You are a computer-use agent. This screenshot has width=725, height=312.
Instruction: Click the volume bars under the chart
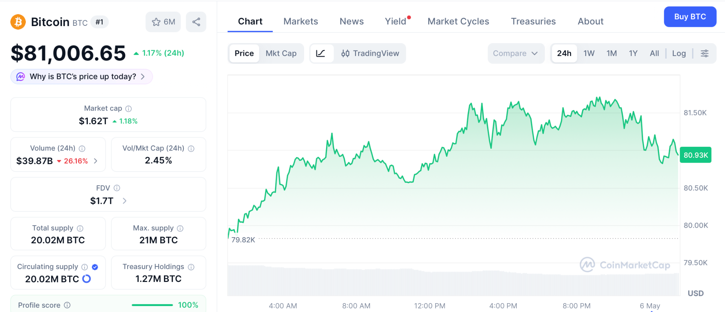pyautogui.click(x=453, y=280)
